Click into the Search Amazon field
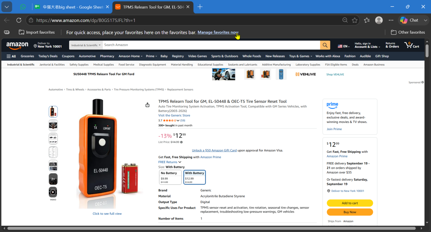This screenshot has width=431, height=232. [x=211, y=45]
